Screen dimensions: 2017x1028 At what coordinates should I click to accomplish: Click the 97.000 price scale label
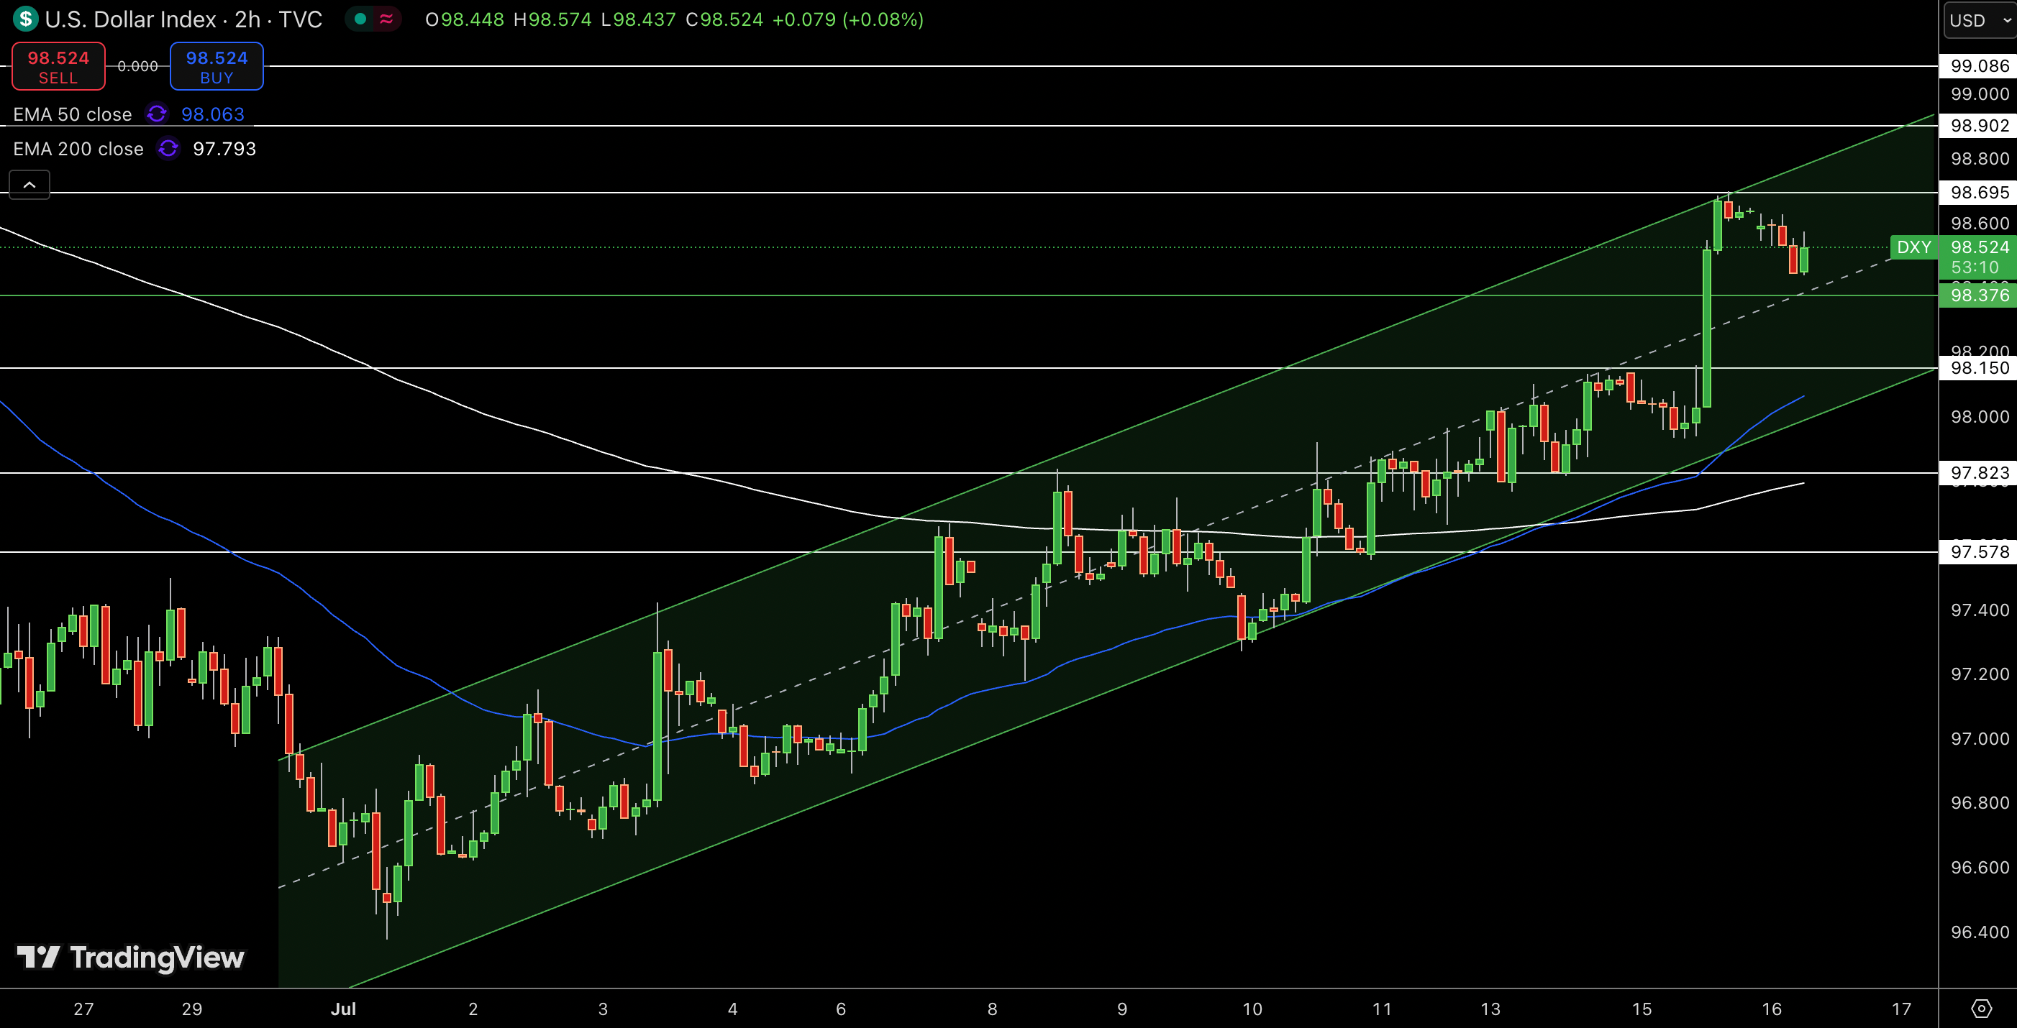click(x=1980, y=738)
